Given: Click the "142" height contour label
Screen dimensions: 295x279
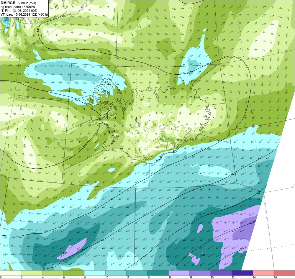Looking at the screenshot, I should point(258,193).
